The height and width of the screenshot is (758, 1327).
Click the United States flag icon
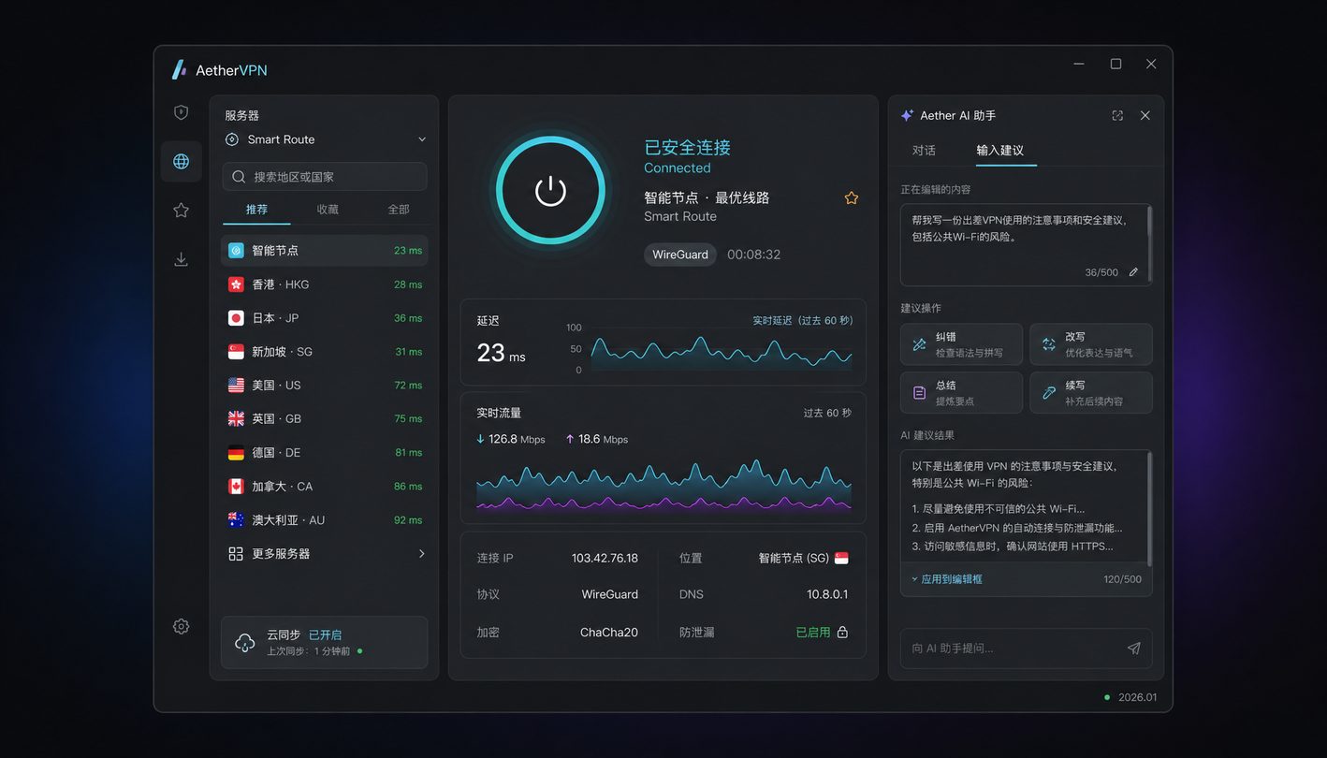(236, 386)
